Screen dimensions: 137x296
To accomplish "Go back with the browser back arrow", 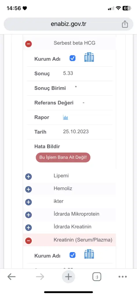I will [x=11, y=277].
